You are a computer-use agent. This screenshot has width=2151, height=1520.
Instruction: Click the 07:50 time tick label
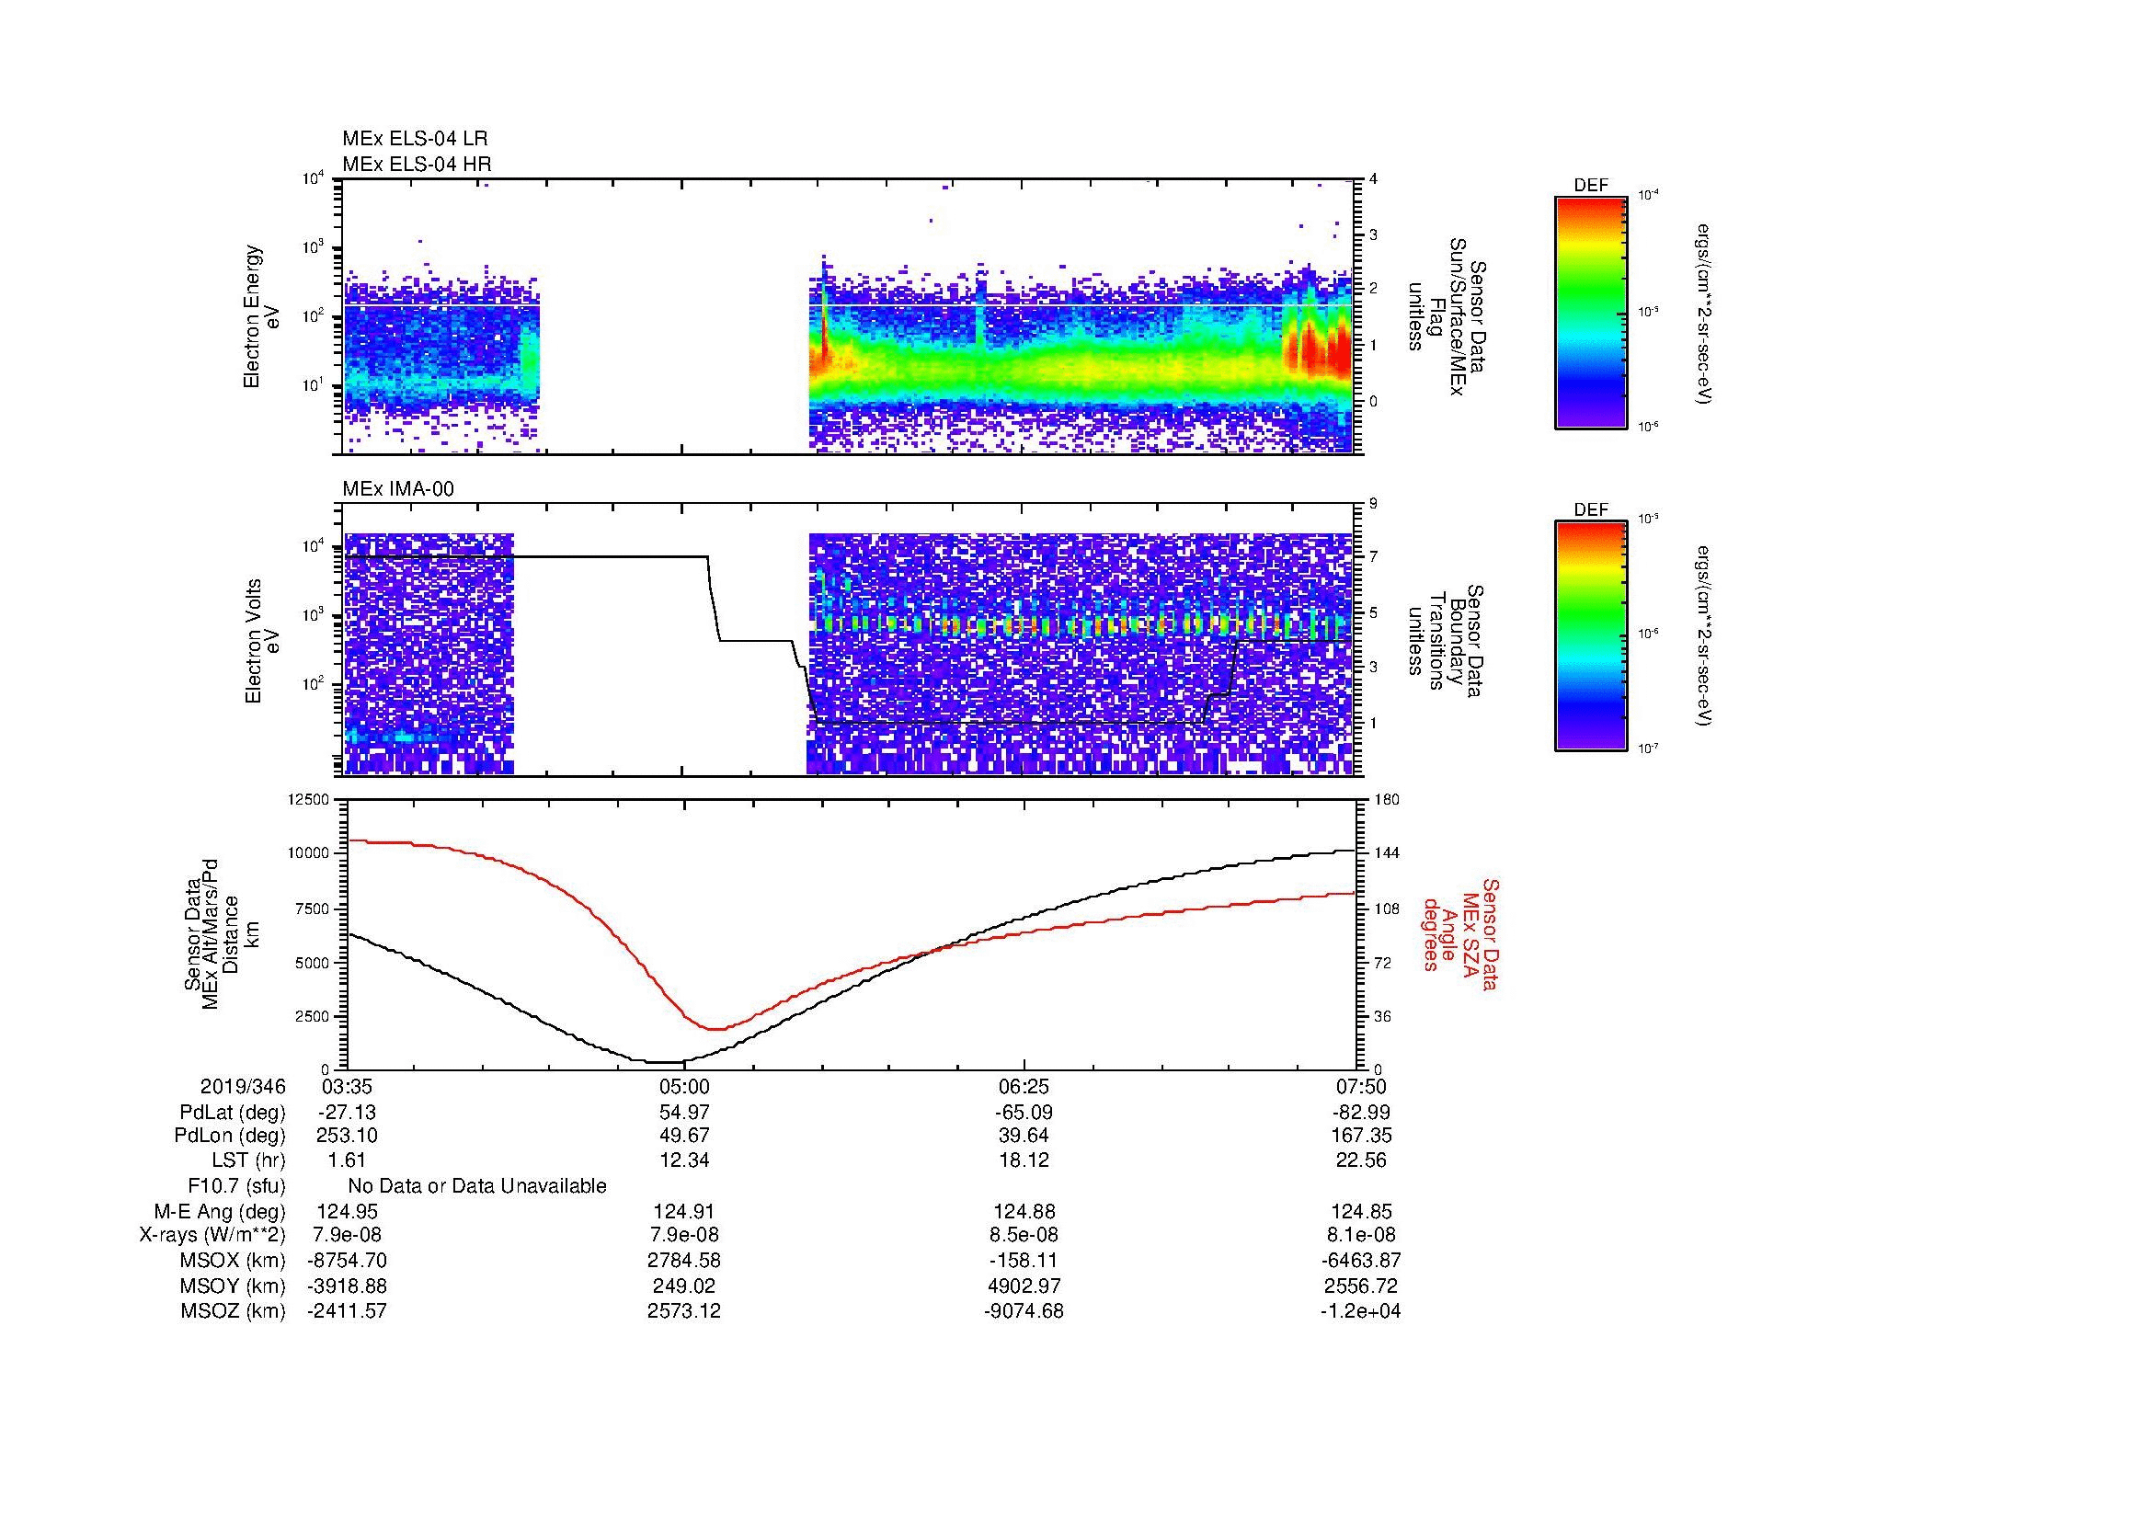1360,1086
